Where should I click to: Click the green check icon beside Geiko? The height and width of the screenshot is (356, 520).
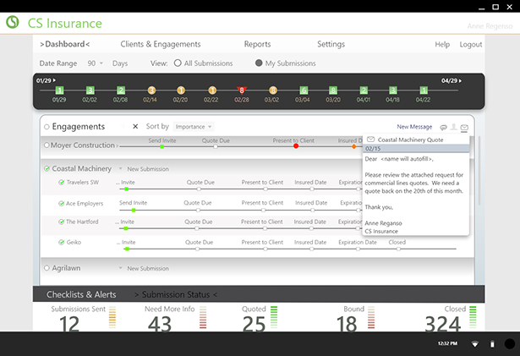62,242
